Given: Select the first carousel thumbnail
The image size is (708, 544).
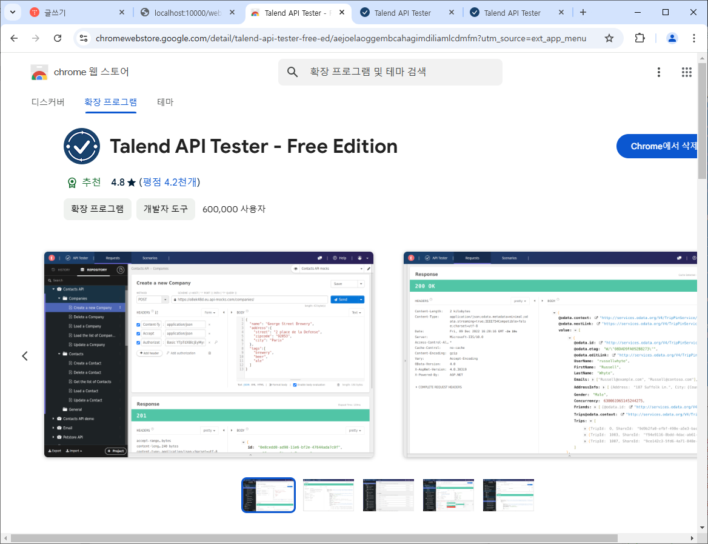Looking at the screenshot, I should click(268, 495).
